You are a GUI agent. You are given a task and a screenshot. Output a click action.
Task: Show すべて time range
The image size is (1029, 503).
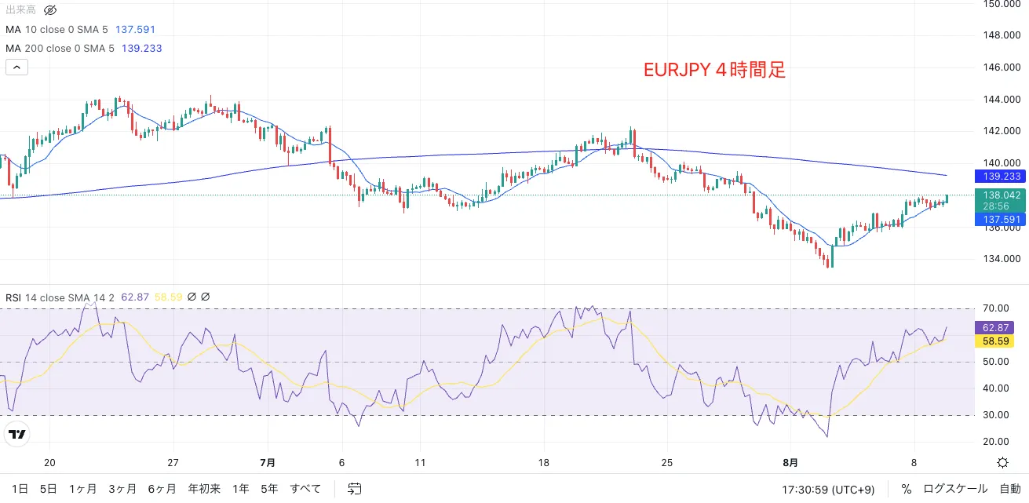click(x=305, y=489)
